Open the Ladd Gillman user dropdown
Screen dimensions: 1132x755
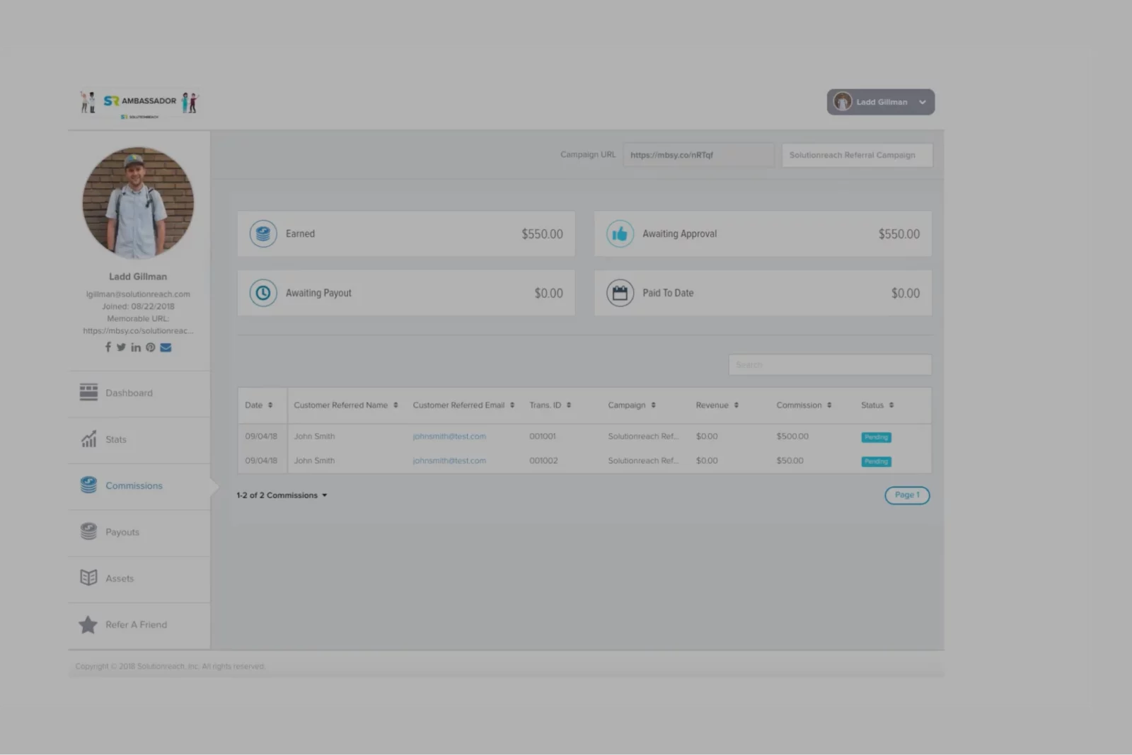881,102
